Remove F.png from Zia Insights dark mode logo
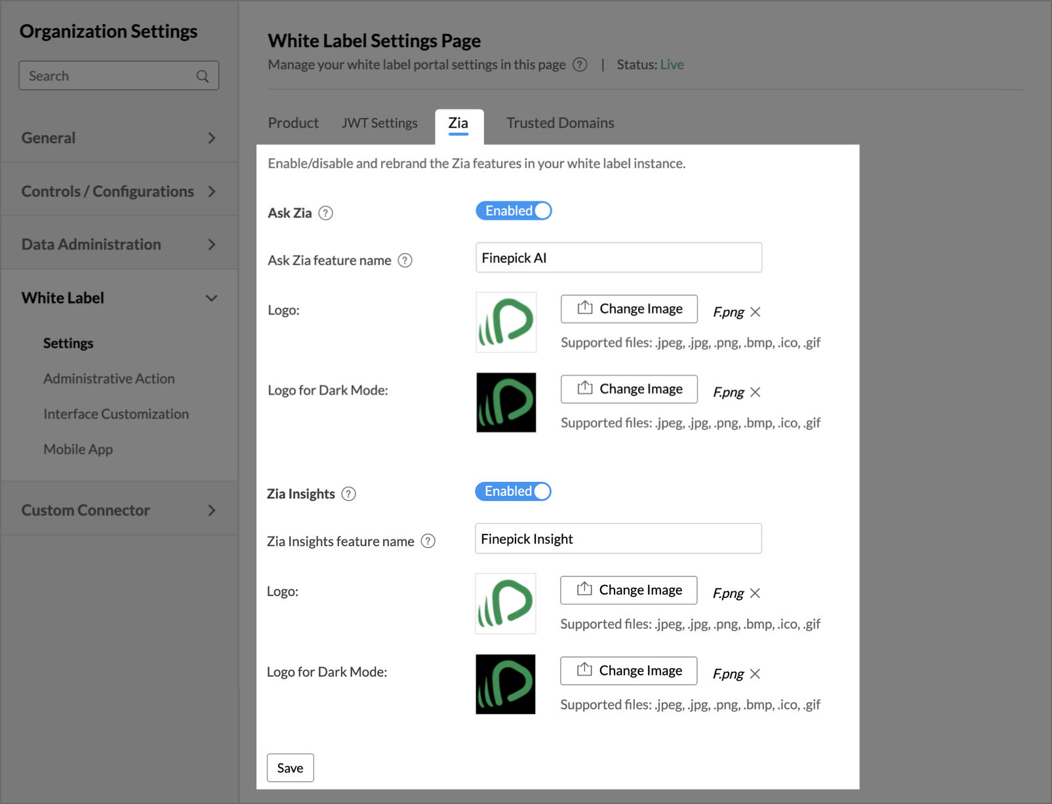1052x804 pixels. (755, 674)
